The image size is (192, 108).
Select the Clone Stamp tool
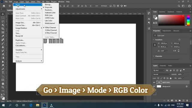click(x=3, y=47)
